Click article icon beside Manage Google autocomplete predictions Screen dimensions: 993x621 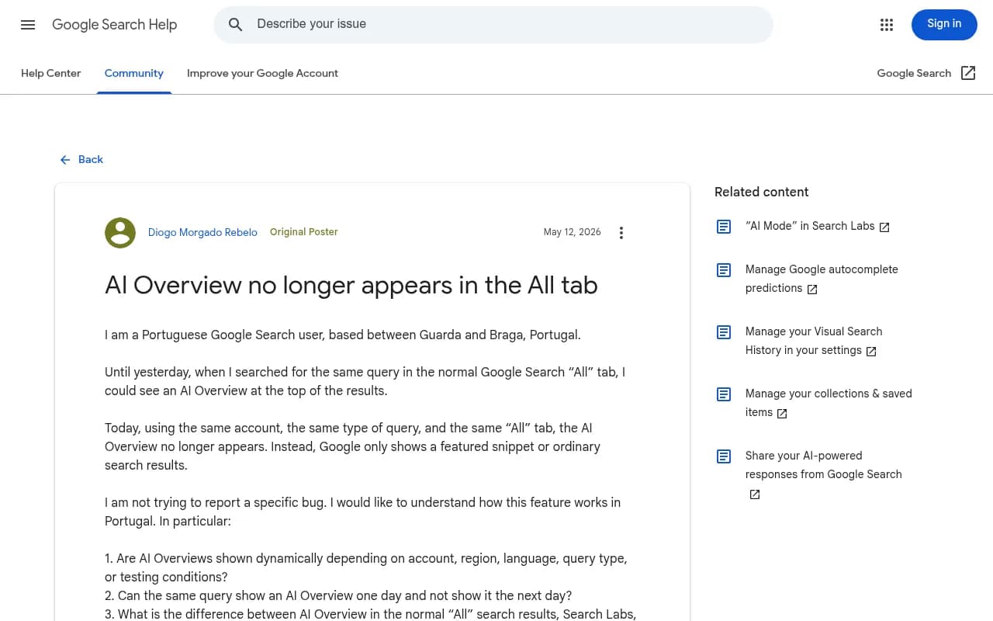coord(724,270)
